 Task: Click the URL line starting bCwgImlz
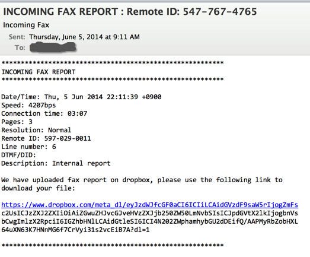click(x=149, y=221)
